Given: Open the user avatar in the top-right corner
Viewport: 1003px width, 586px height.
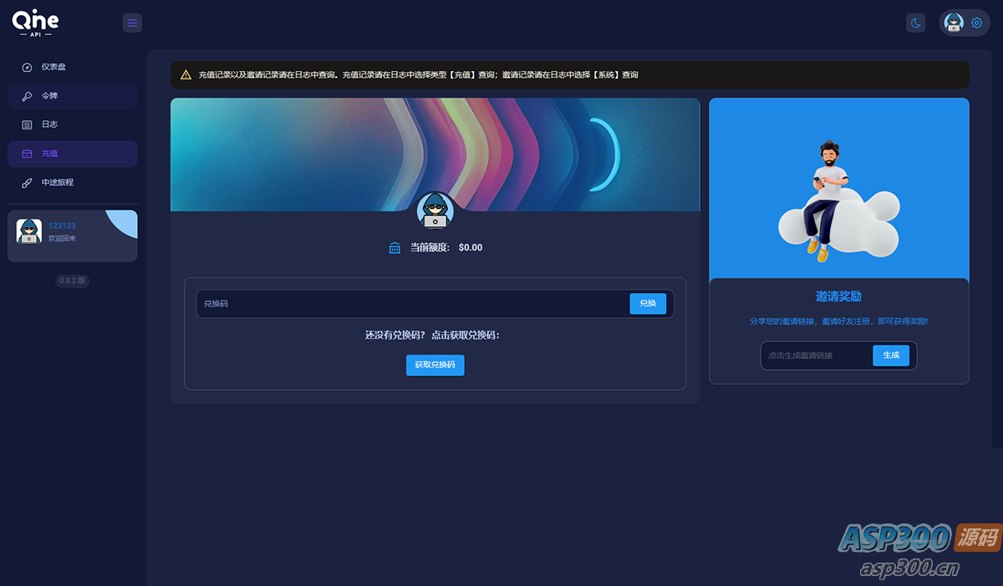Looking at the screenshot, I should [953, 23].
